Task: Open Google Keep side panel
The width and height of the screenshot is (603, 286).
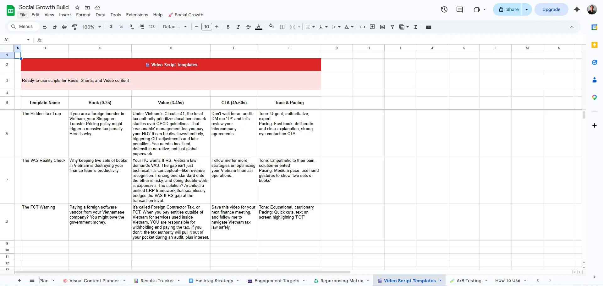Action: (x=595, y=45)
